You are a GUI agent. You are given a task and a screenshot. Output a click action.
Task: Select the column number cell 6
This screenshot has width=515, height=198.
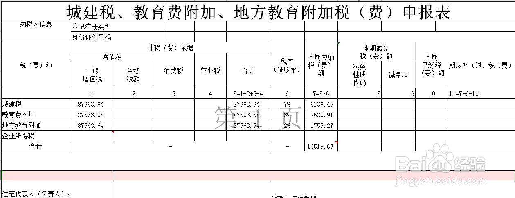[287, 93]
